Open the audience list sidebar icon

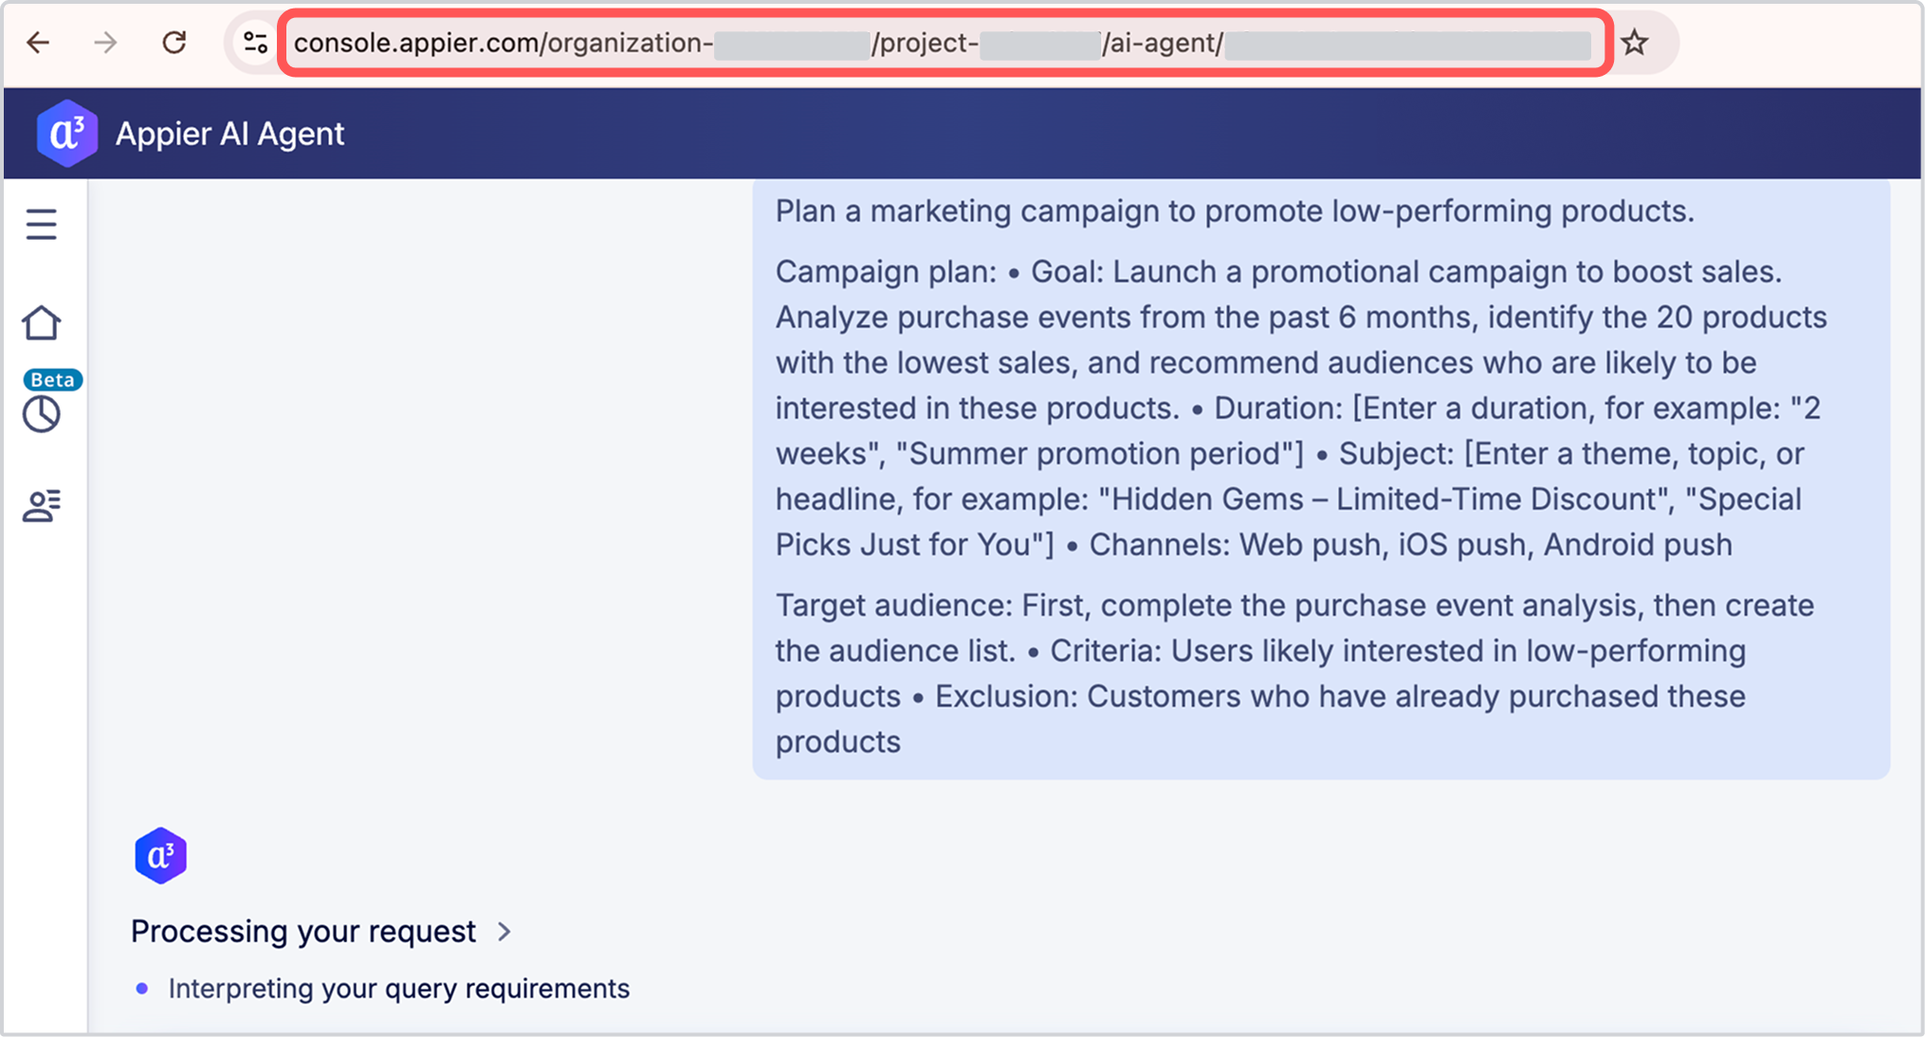(41, 505)
